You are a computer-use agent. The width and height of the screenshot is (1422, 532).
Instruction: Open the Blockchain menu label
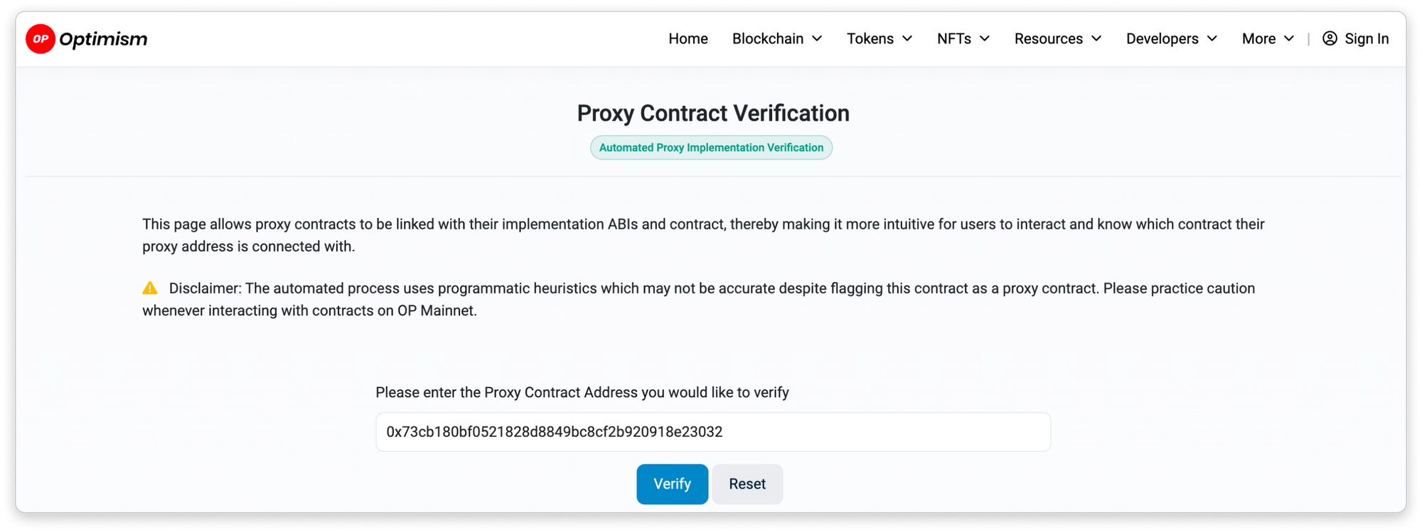(x=768, y=38)
